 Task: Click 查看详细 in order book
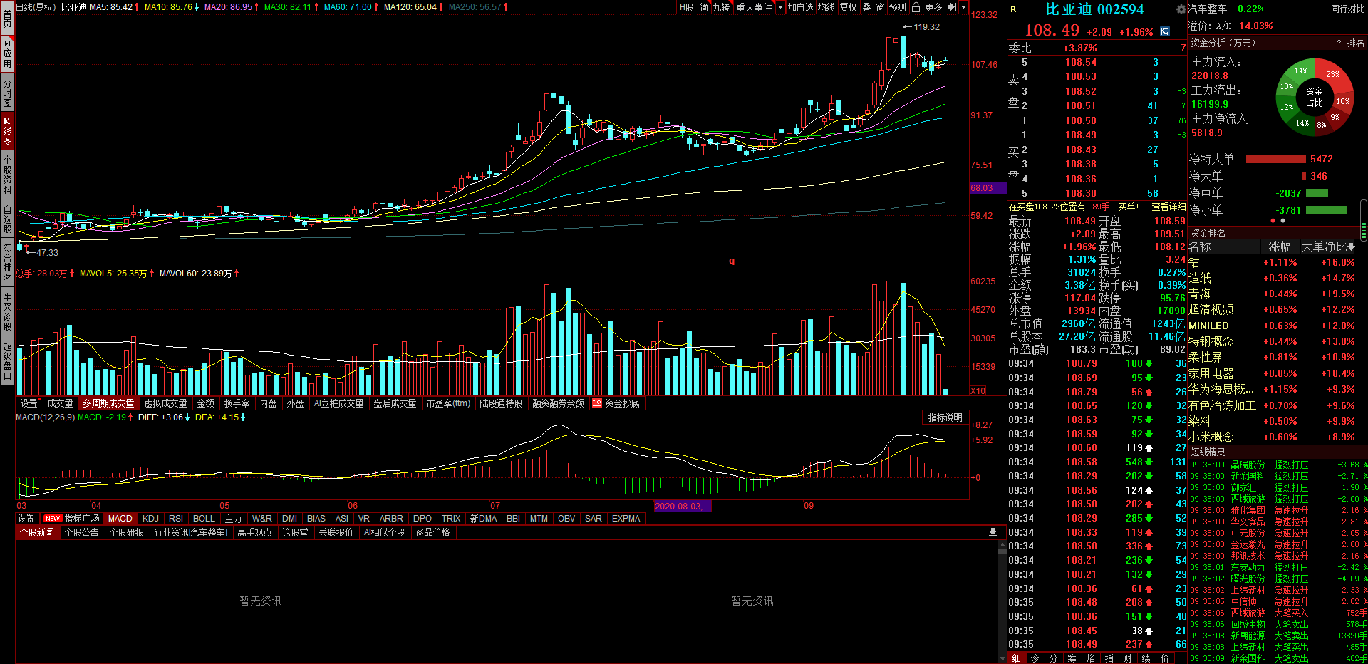(1168, 207)
